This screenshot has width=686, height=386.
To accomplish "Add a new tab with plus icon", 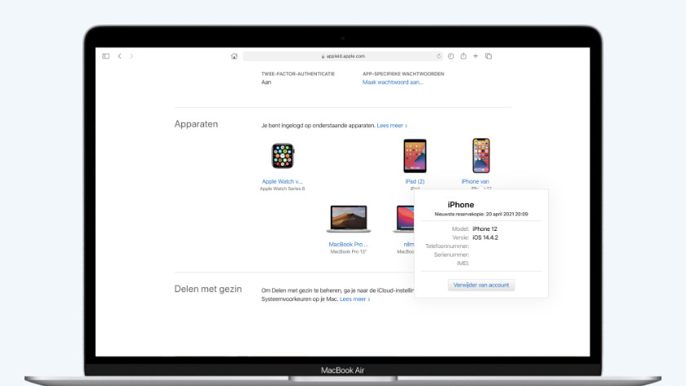I will (x=475, y=56).
